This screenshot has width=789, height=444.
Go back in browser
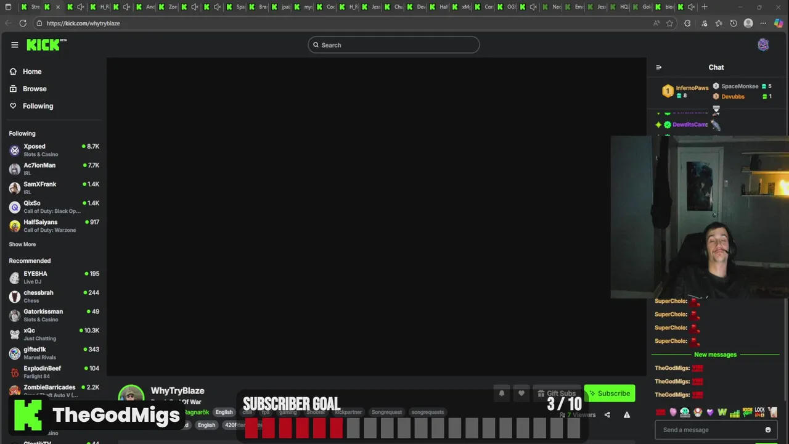point(7,23)
